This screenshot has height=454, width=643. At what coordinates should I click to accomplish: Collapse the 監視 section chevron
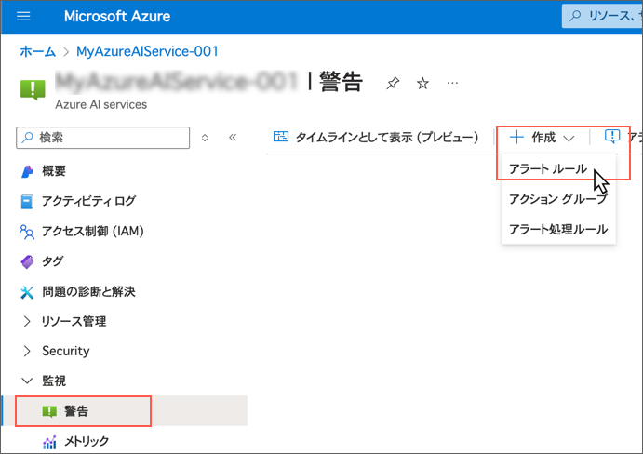[27, 381]
